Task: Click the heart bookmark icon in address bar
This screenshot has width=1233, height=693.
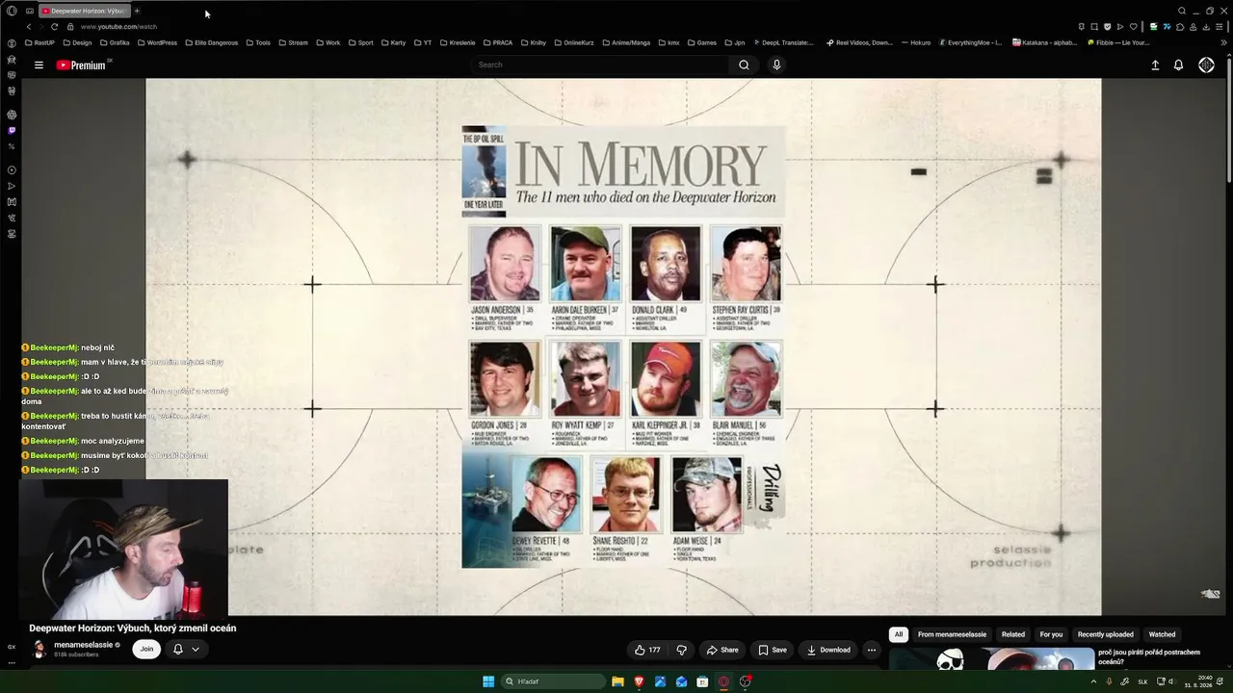Action: (x=1134, y=27)
